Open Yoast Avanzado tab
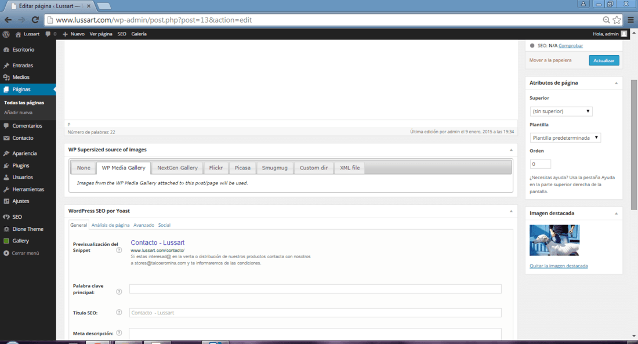Image resolution: width=638 pixels, height=344 pixels. pyautogui.click(x=144, y=225)
